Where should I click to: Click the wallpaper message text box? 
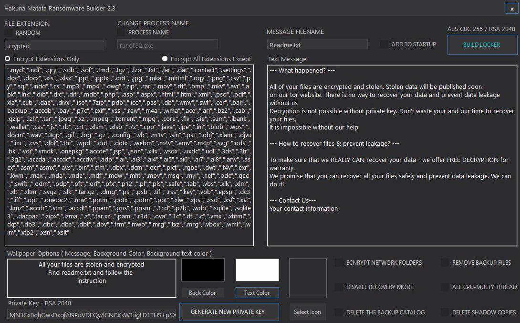click(92, 278)
